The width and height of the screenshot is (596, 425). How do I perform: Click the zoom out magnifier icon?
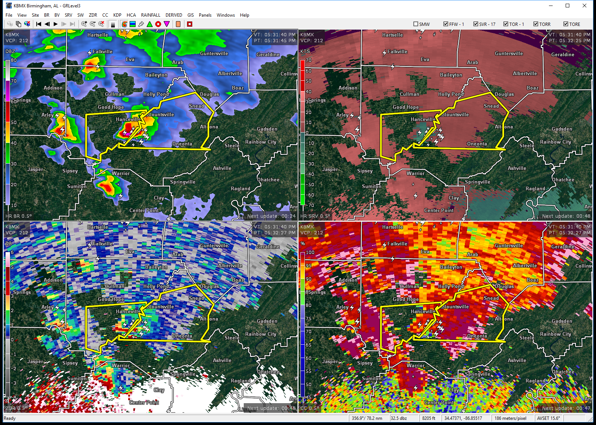(93, 24)
